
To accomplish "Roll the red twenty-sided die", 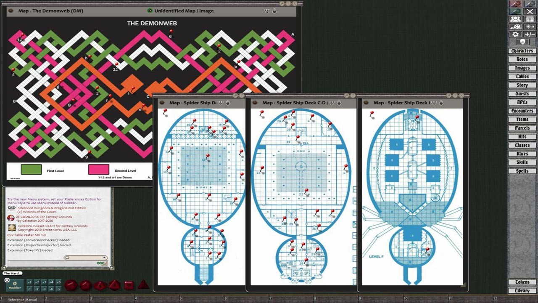I will pos(71,285).
